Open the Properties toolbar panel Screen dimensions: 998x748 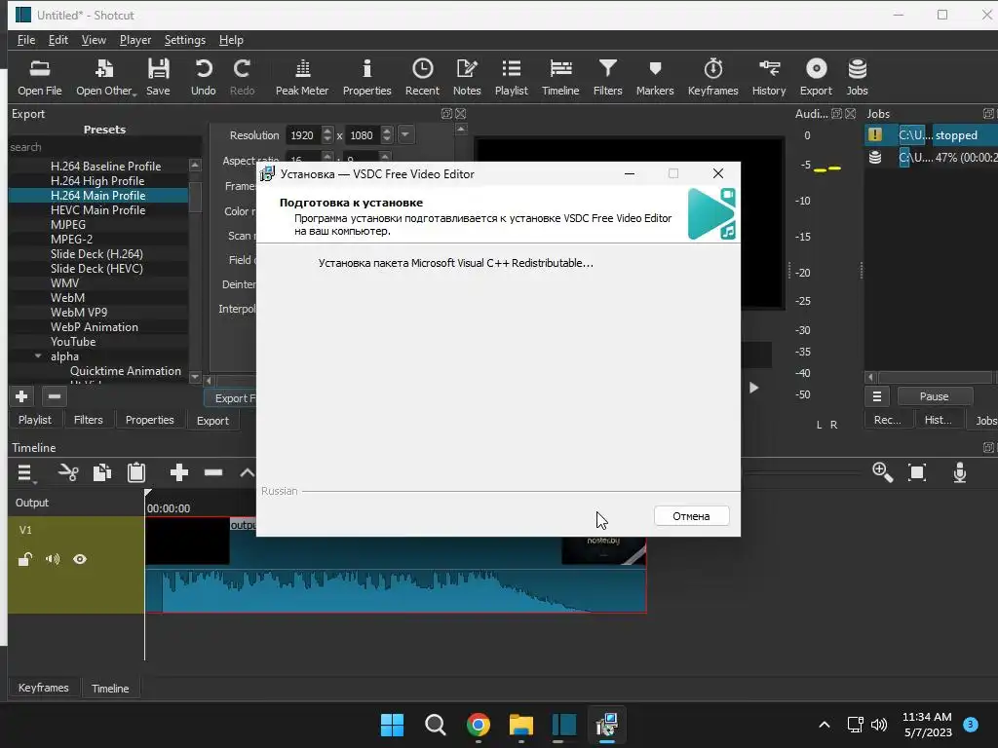point(366,78)
